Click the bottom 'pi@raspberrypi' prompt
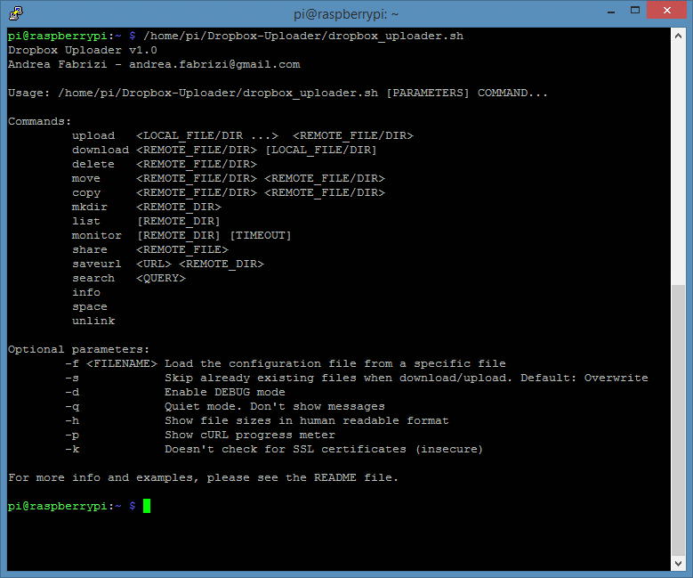The image size is (693, 578). [58, 506]
